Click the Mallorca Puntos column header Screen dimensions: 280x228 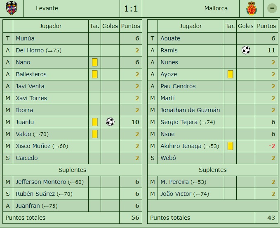pyautogui.click(x=266, y=26)
